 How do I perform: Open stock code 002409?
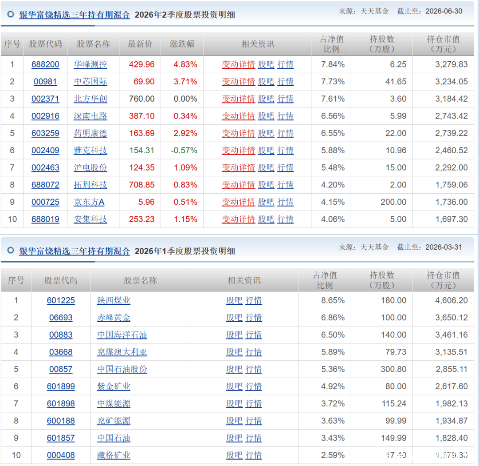point(45,151)
